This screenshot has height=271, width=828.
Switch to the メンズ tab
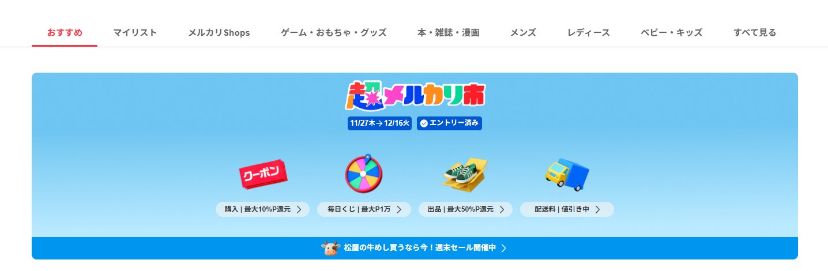pos(523,33)
